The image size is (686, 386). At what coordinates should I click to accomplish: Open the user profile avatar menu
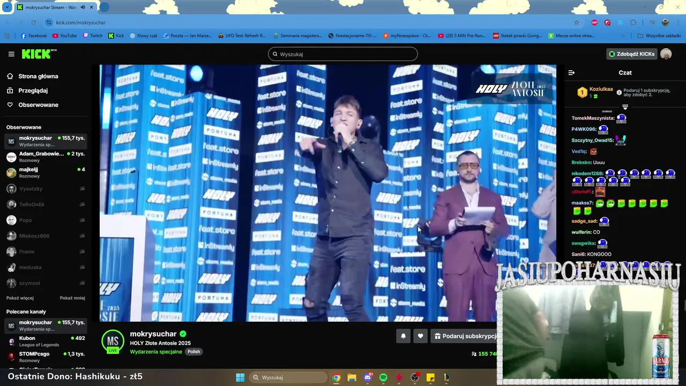click(666, 54)
